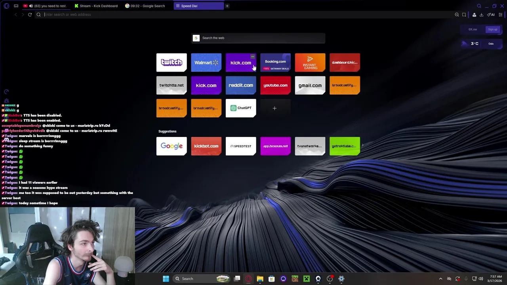Image resolution: width=507 pixels, height=285 pixels.
Task: Click chat message 'today sometime I hope'
Action: coord(38,203)
